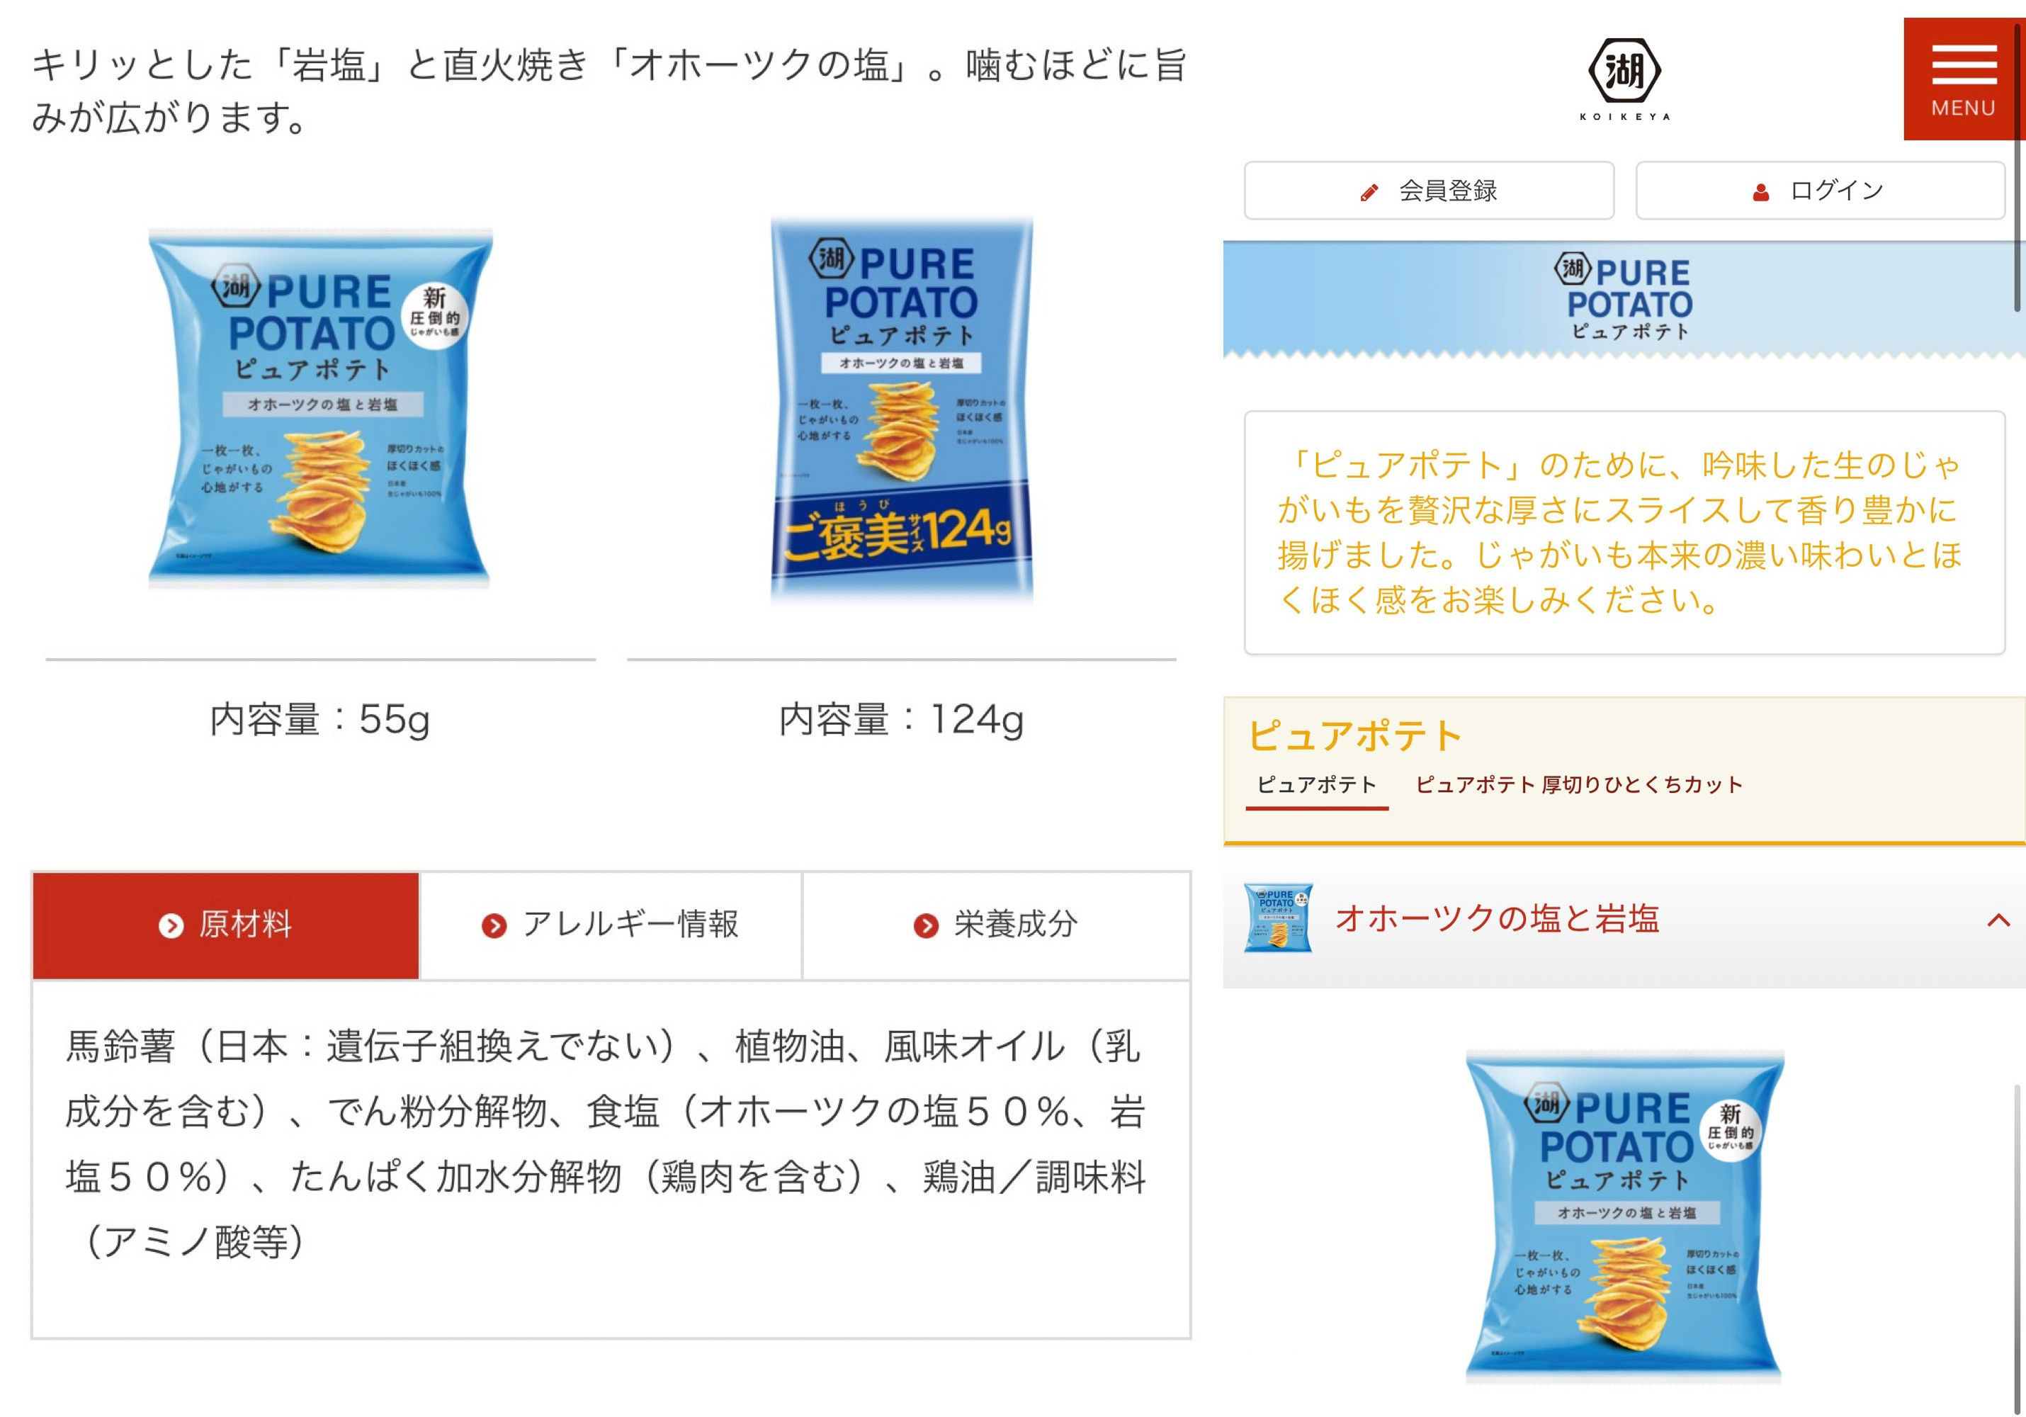Switch to the 栄養成分 tab
This screenshot has height=1417, width=2026.
coord(996,925)
